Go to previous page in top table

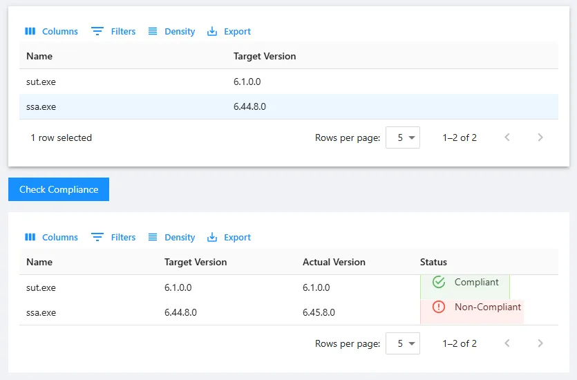(x=507, y=137)
